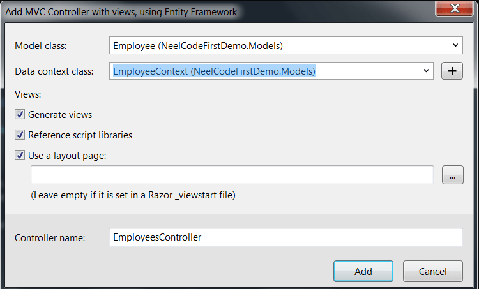479x289 pixels.
Task: Click the "Controller name:" label
Action: 50,237
